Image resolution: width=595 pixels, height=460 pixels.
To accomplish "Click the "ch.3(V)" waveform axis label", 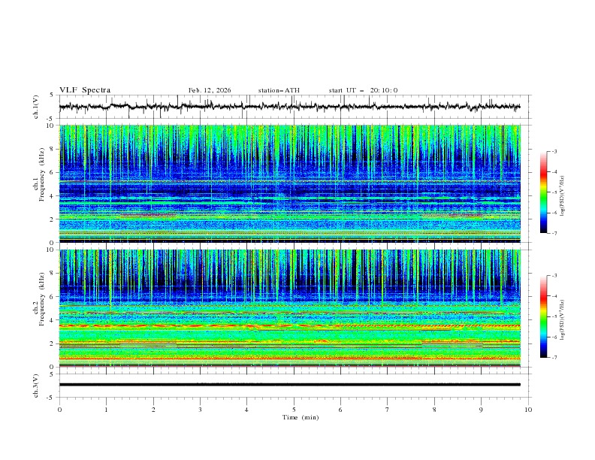I will [36, 385].
